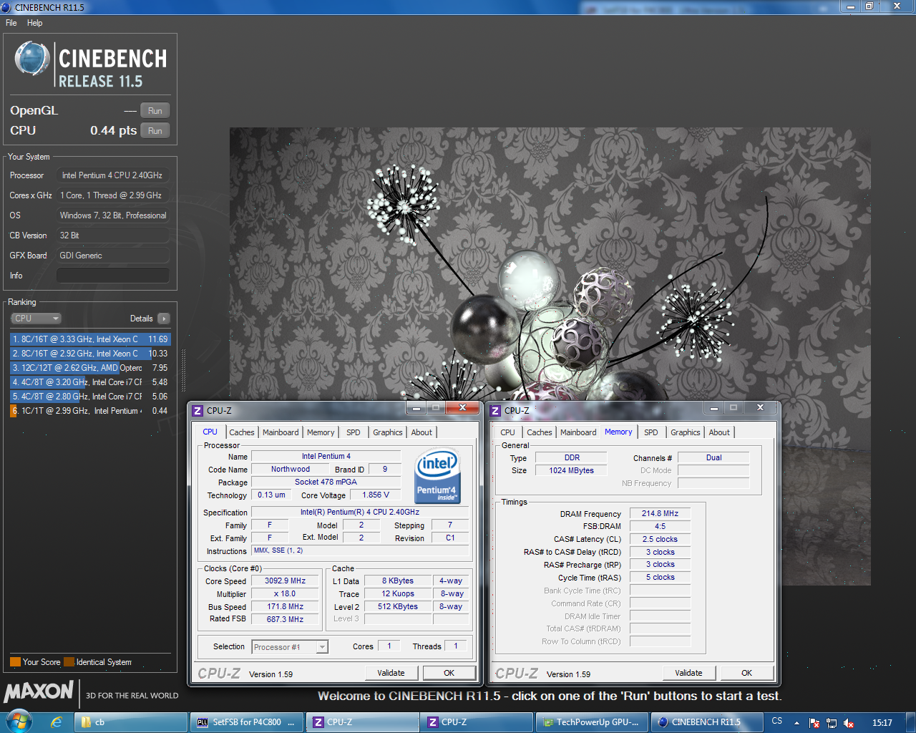Viewport: 916px width, 733px height.
Task: Open the 'cb' folder taskbar item
Action: (131, 722)
